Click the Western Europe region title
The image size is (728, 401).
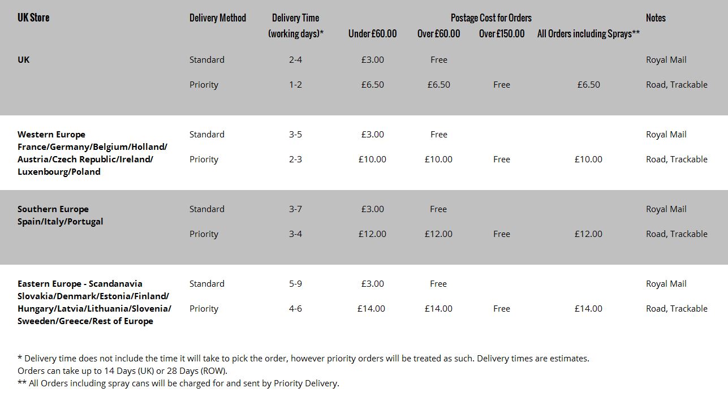51,134
